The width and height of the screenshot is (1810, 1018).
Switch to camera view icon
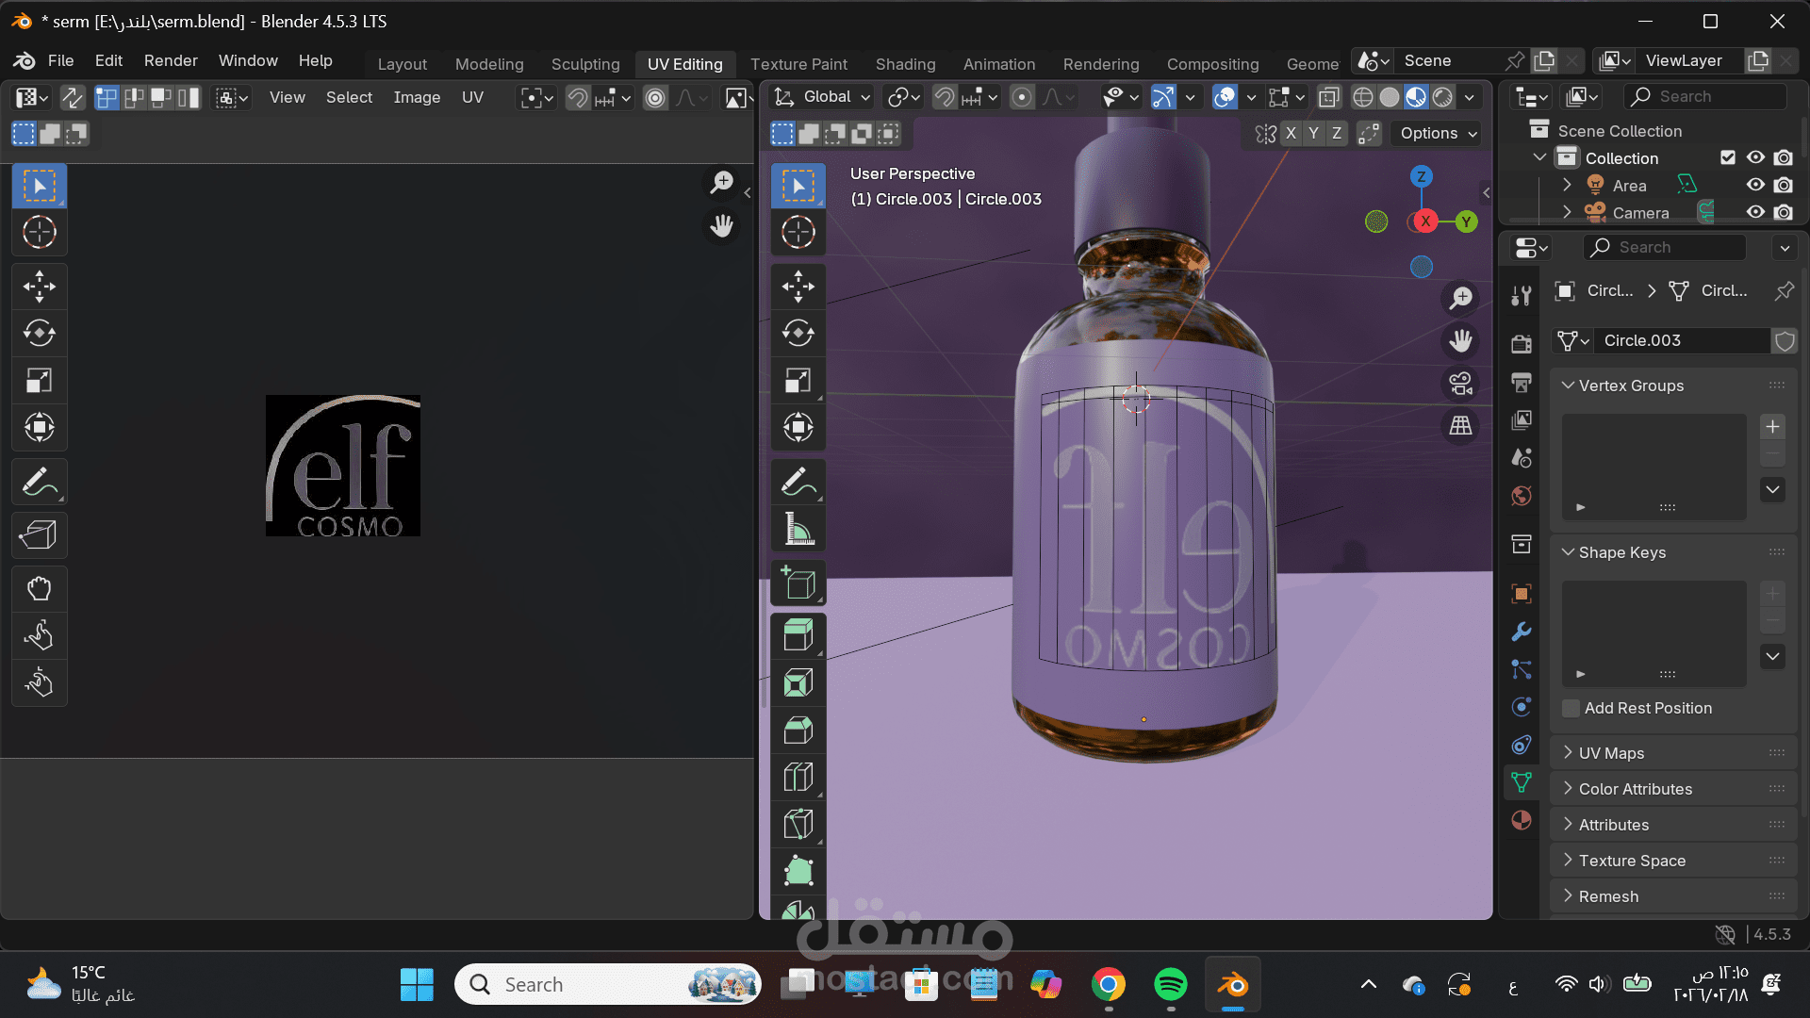(x=1460, y=384)
